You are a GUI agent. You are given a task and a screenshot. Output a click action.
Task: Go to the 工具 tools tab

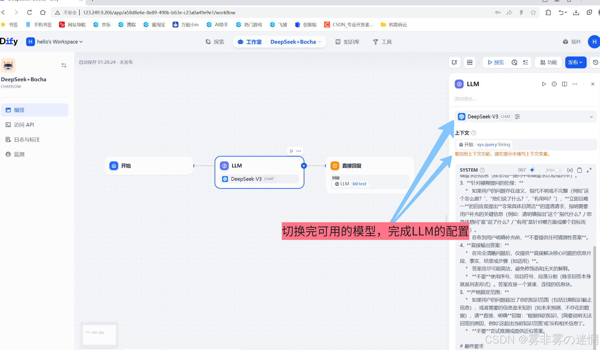tap(382, 42)
